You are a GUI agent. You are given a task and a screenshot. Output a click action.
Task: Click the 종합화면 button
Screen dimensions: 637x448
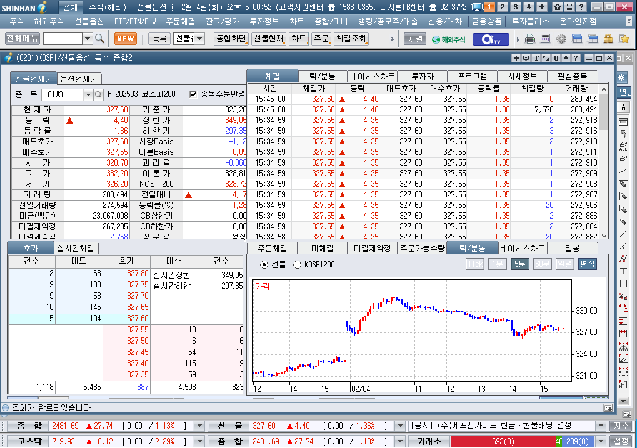click(231, 39)
